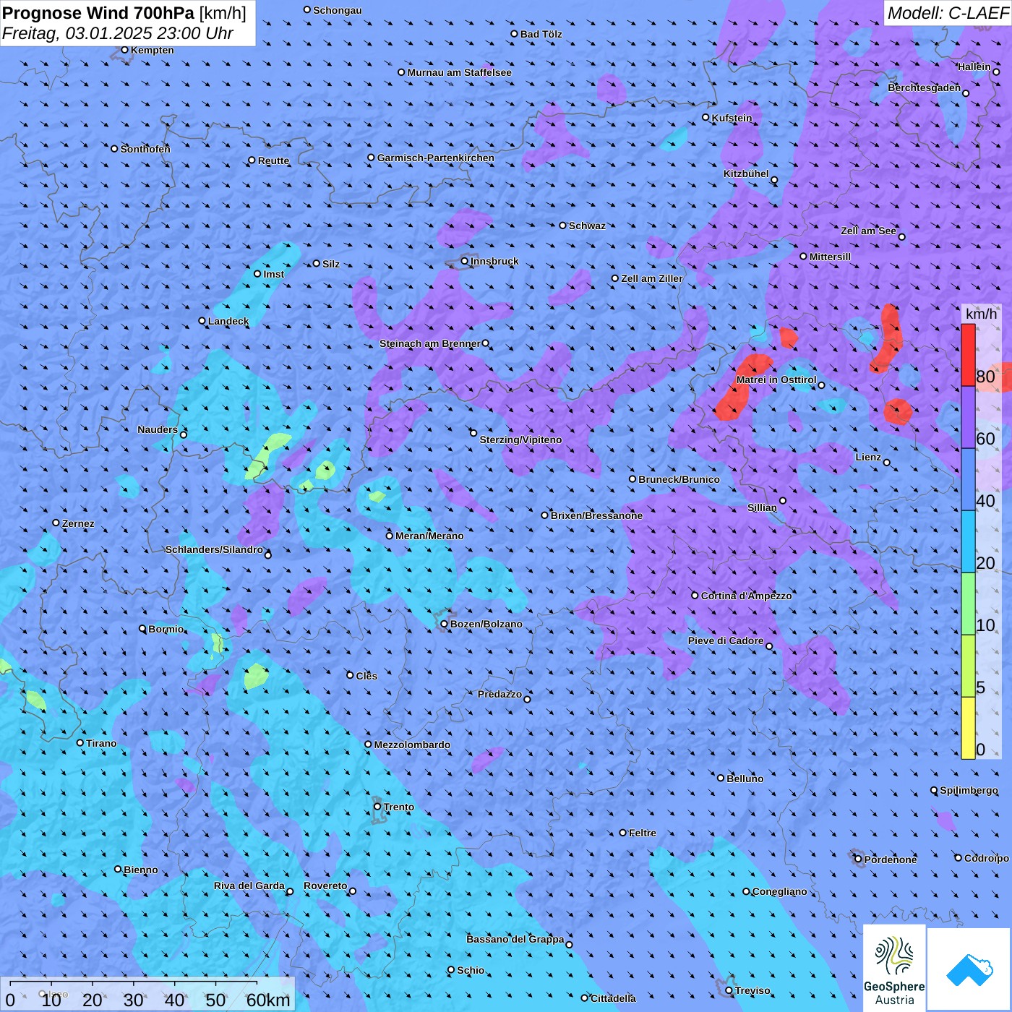Click the Cittadella label
The width and height of the screenshot is (1012, 1012).
tap(613, 998)
